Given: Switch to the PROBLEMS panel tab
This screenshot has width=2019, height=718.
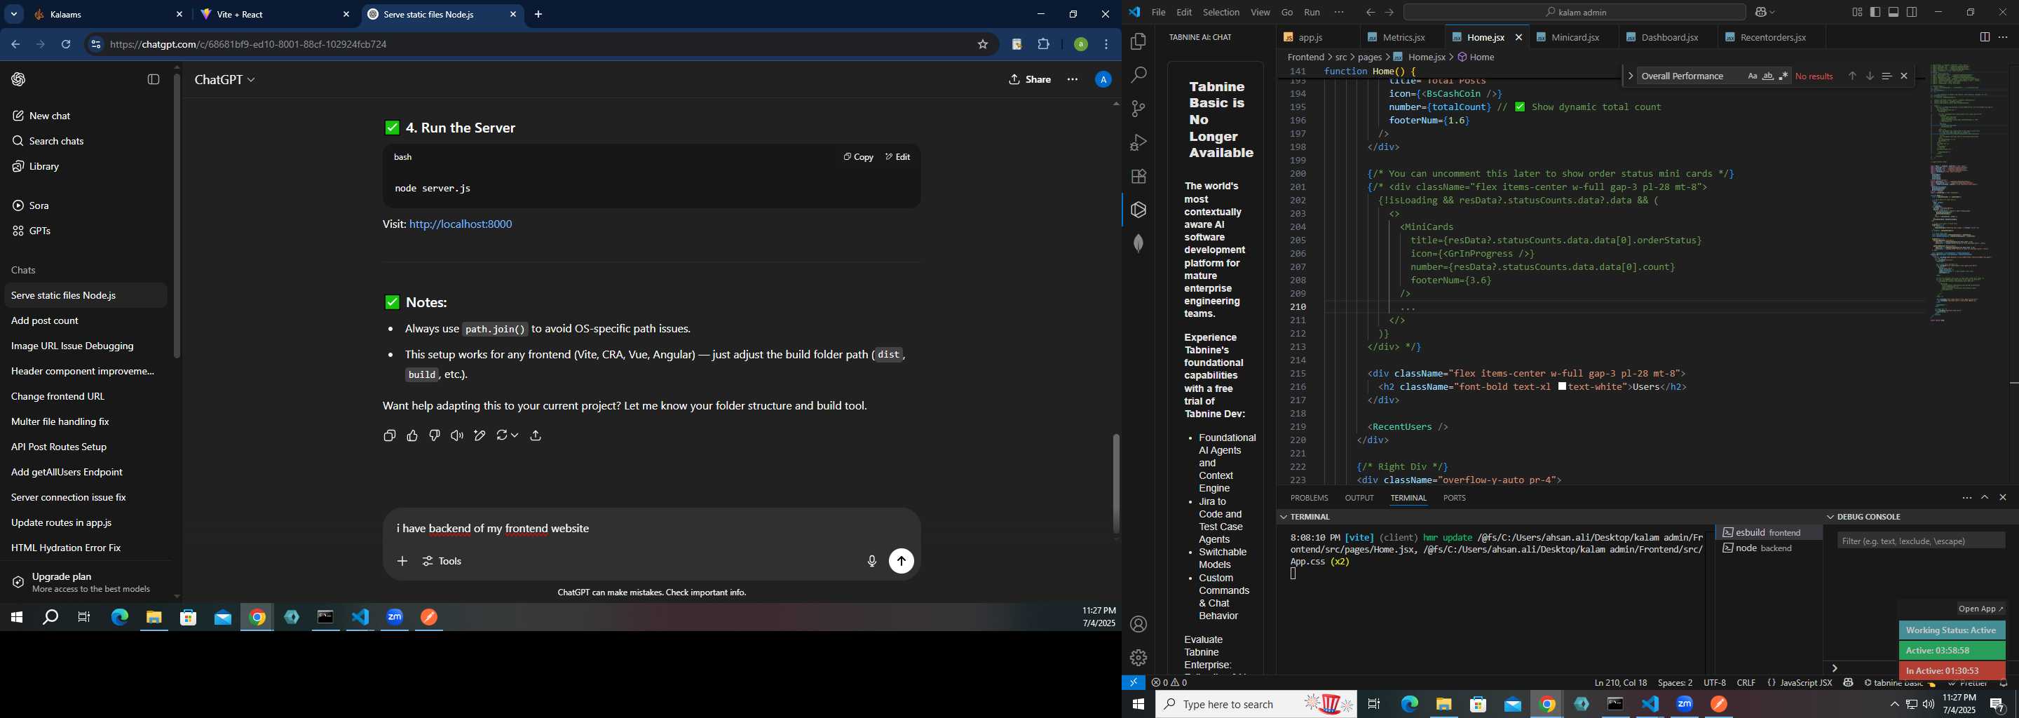Looking at the screenshot, I should 1309,498.
